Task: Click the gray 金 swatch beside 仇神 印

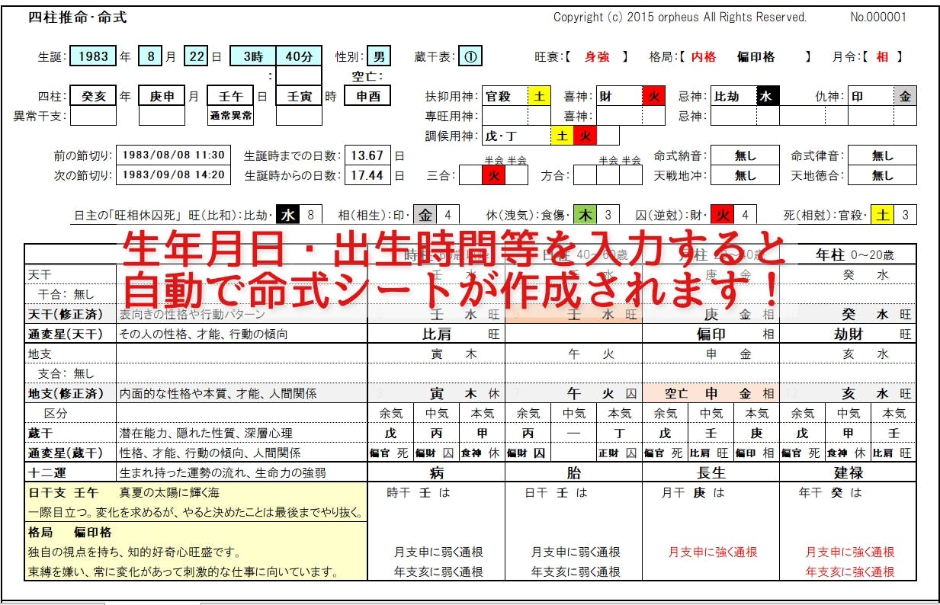Action: (905, 97)
